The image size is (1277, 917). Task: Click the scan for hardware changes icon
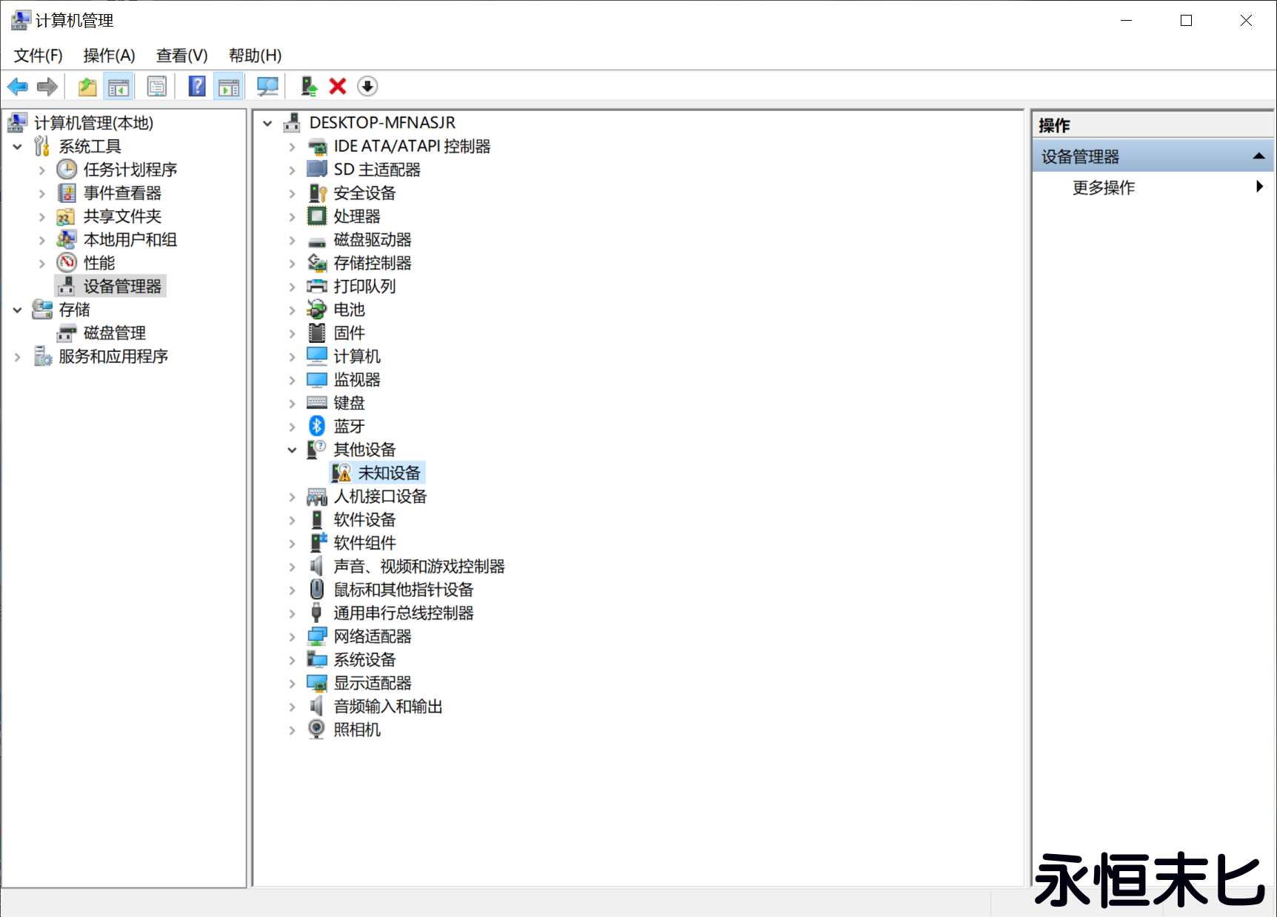(x=267, y=86)
